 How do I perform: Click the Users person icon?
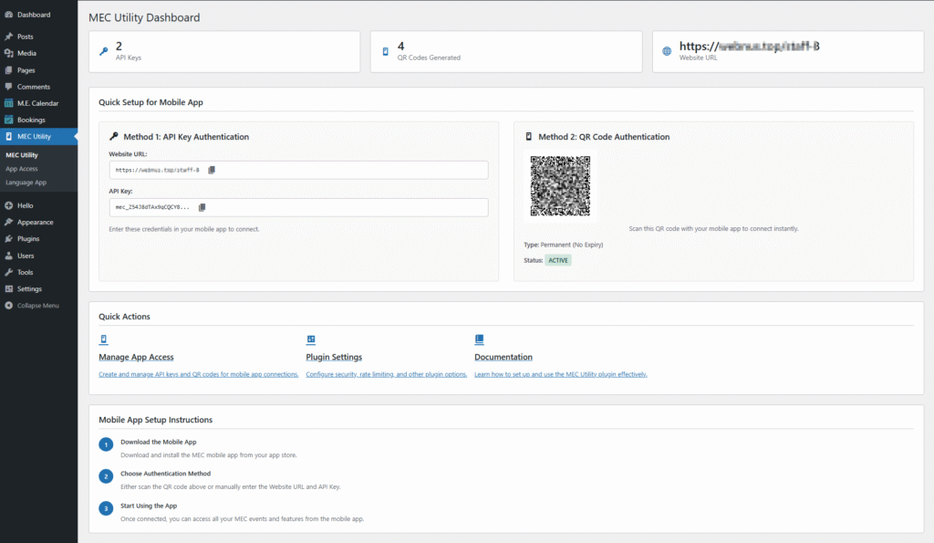pyautogui.click(x=9, y=256)
